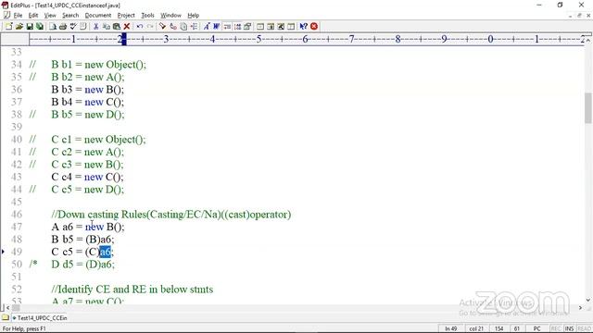
Task: Click the 'ln 49' status bar entry
Action: [451, 328]
